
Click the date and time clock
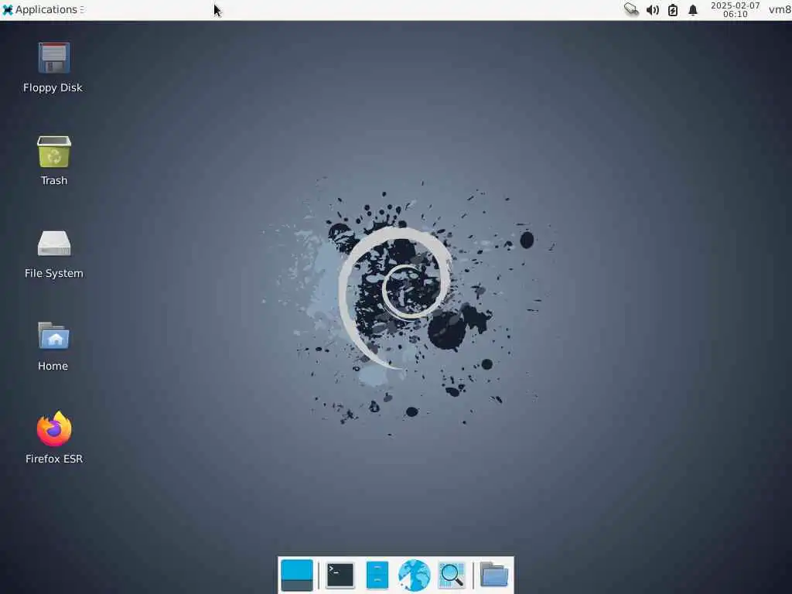tap(735, 9)
